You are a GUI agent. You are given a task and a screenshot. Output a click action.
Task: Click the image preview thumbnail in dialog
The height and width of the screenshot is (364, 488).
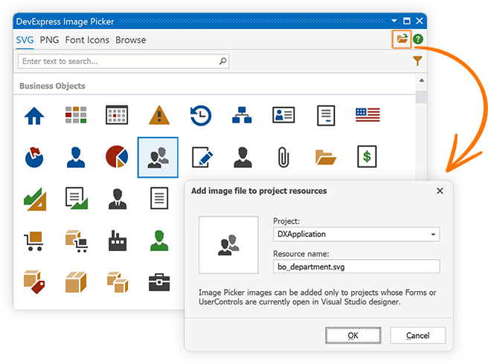pyautogui.click(x=228, y=245)
